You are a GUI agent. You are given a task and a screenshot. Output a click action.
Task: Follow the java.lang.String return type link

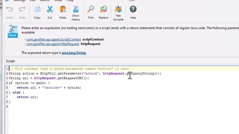coord(74,53)
